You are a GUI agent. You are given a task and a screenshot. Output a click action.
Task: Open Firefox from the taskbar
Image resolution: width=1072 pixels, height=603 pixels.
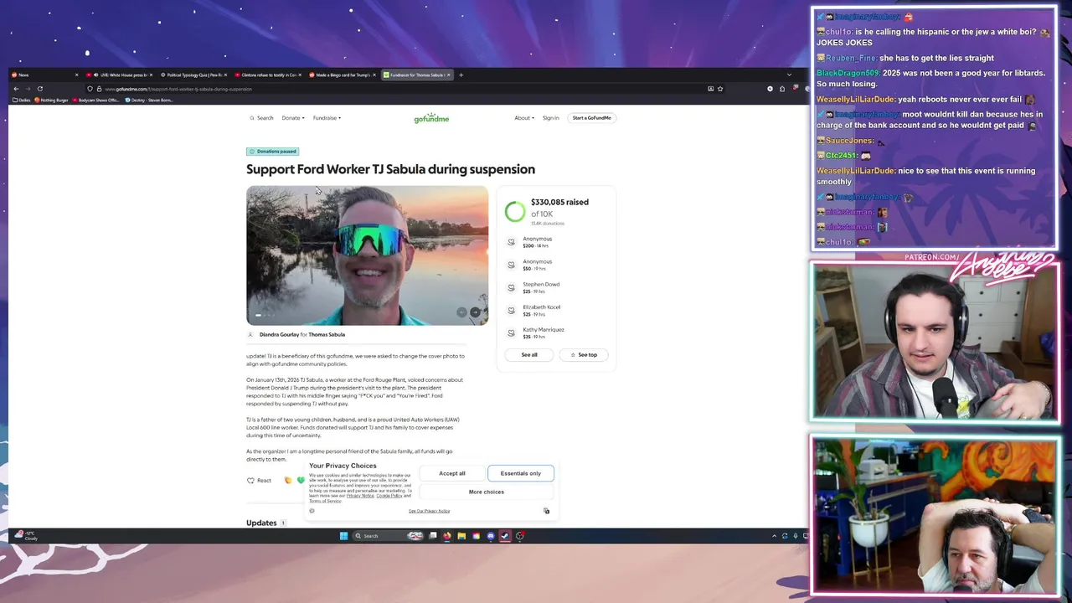click(447, 536)
